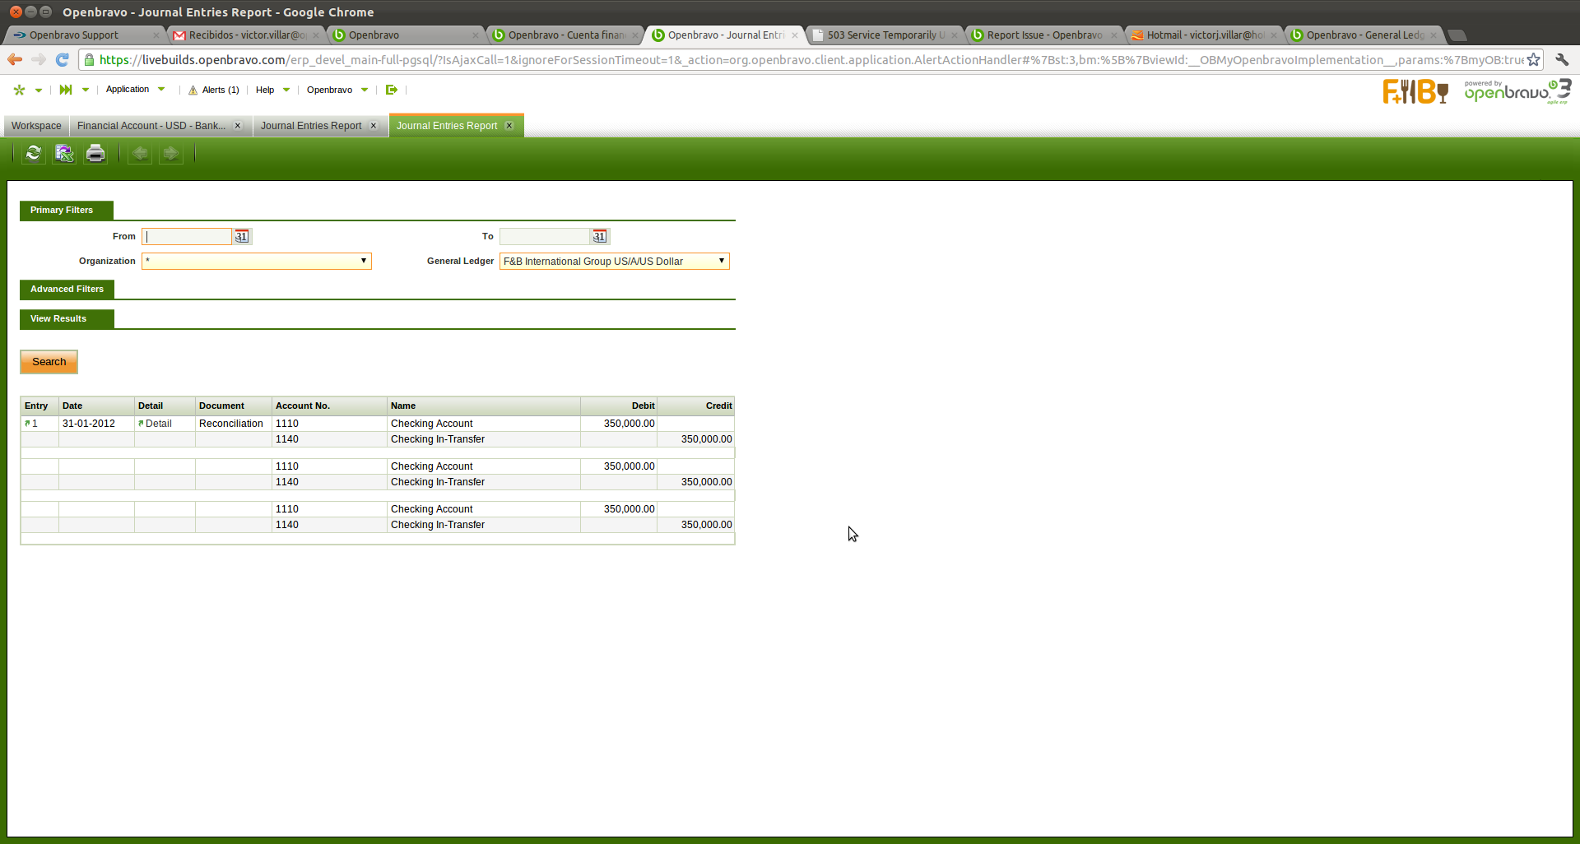Toggle the Primary Filters section
Image resolution: width=1580 pixels, height=844 pixels.
(67, 211)
